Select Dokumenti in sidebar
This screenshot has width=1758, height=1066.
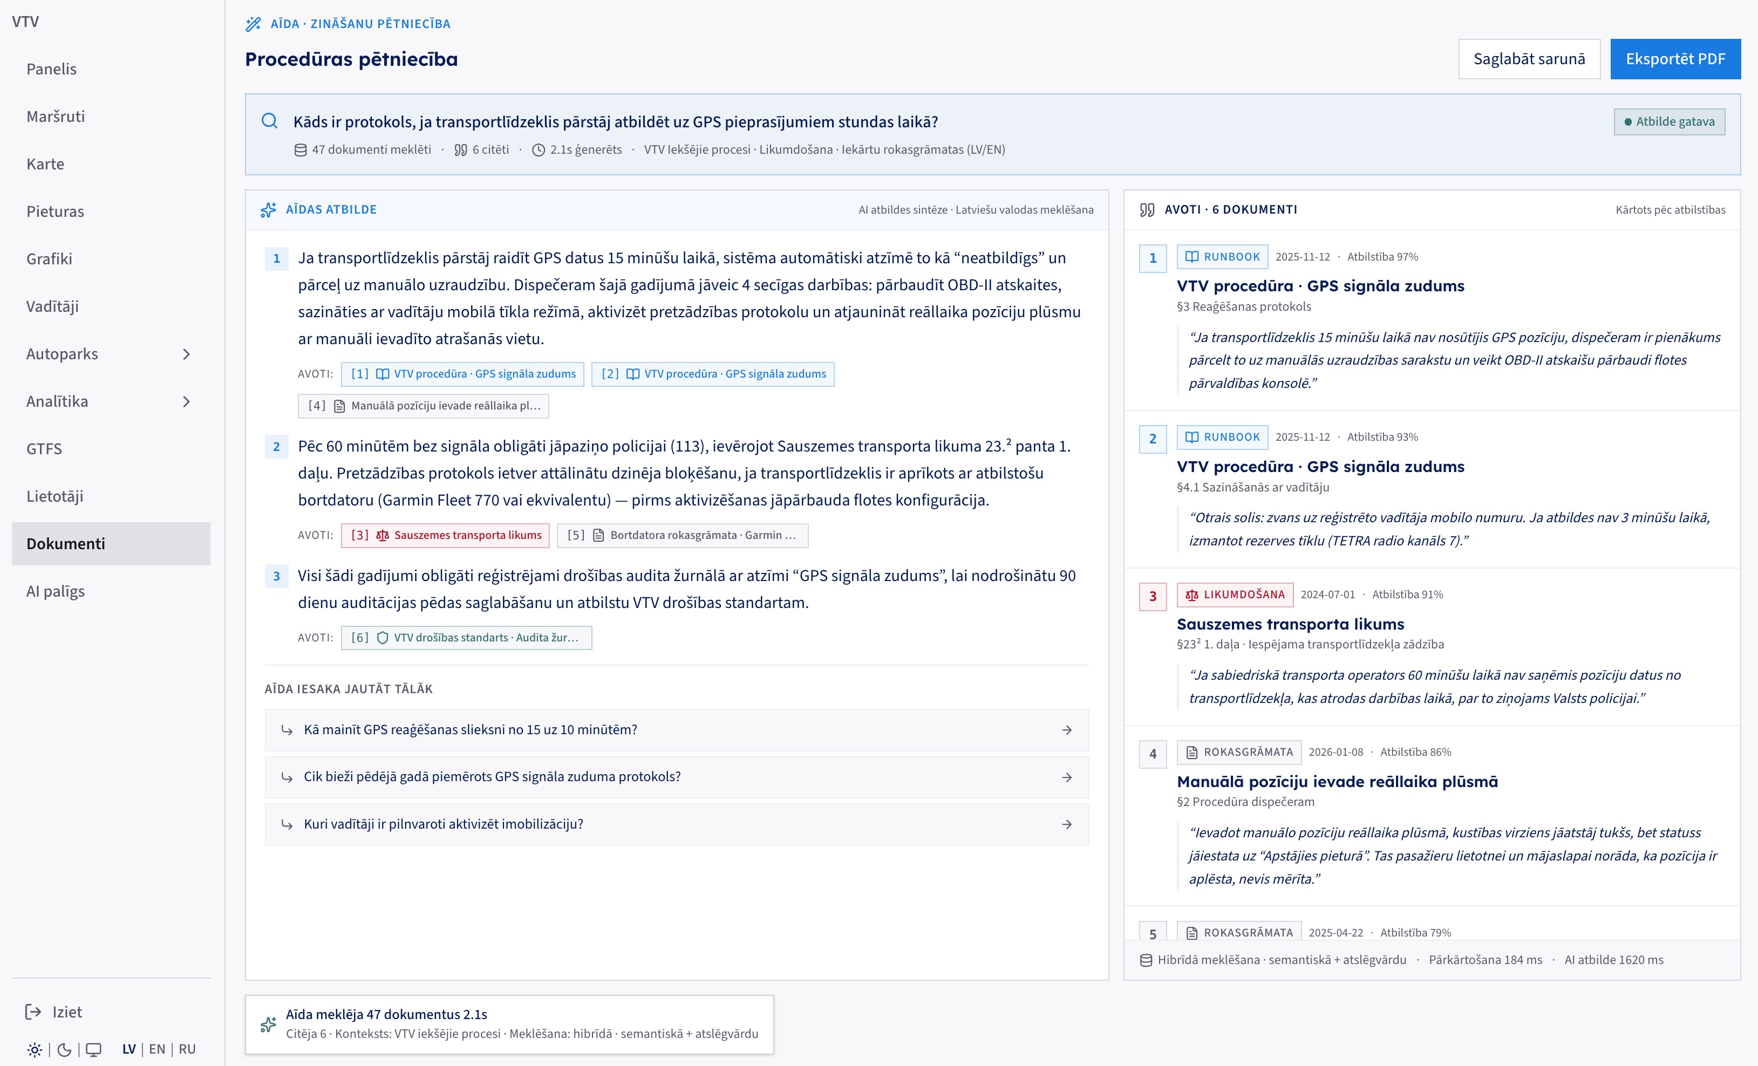coord(111,544)
